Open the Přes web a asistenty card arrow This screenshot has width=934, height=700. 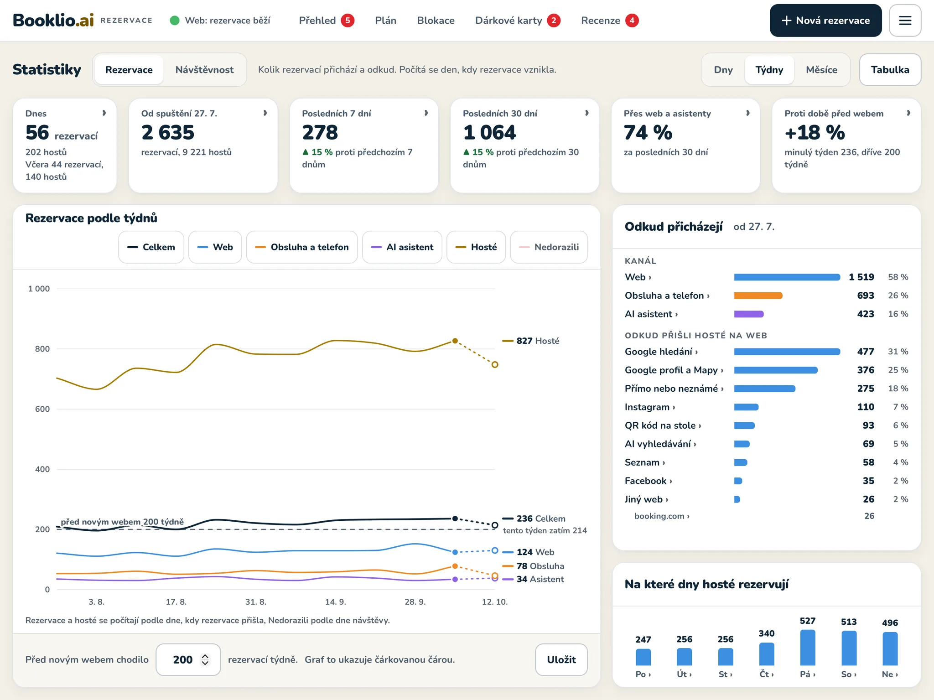pyautogui.click(x=747, y=113)
